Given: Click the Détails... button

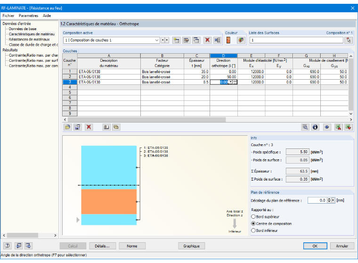Looking at the screenshot, I should [102, 246].
